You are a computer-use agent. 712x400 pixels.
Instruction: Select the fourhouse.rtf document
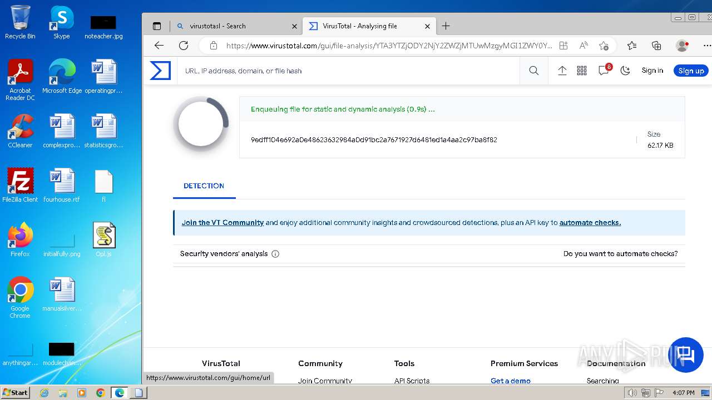click(62, 185)
